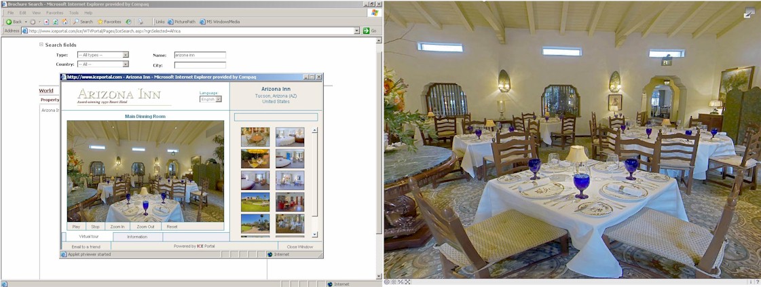Screen dimensions: 761x287
Task: Click the Forward arrow in IE toolbar
Action: click(33, 22)
